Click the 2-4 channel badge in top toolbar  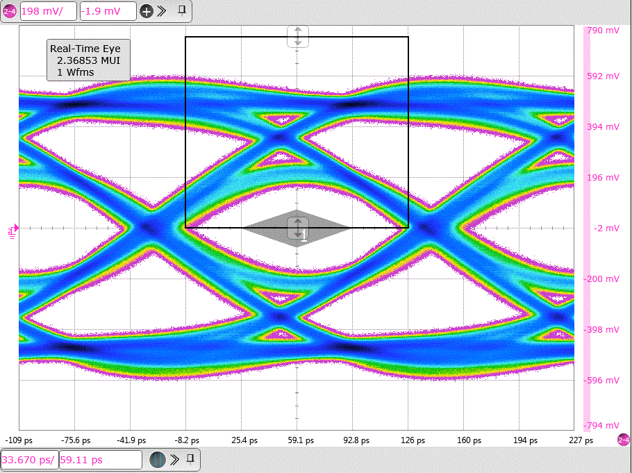coord(10,11)
